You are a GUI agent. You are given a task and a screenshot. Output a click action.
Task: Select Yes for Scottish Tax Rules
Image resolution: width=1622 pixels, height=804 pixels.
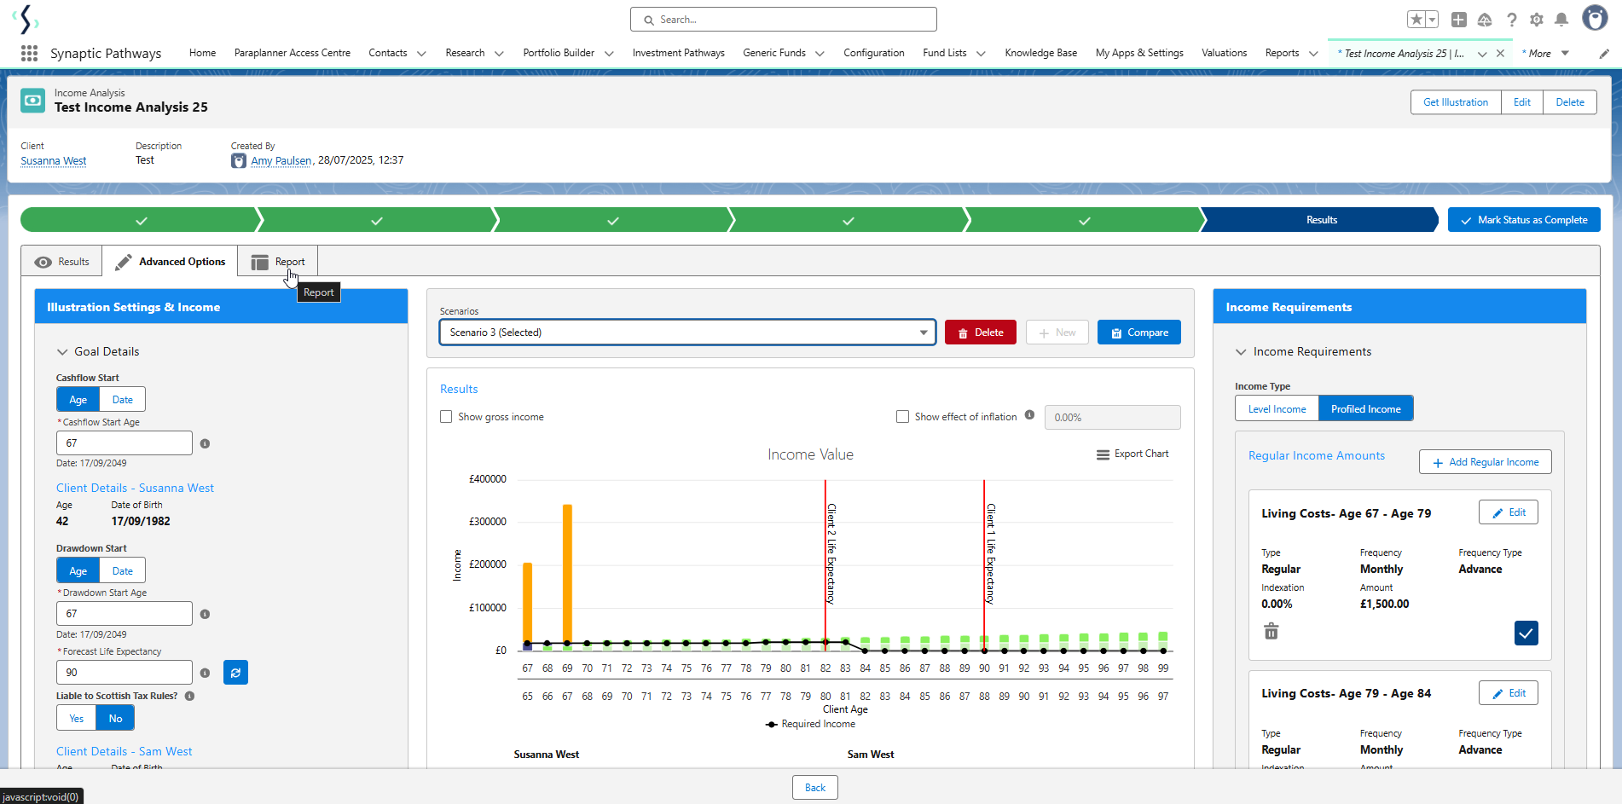tap(77, 719)
